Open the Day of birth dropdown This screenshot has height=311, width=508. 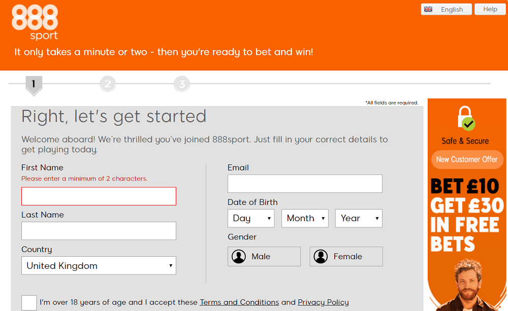[251, 218]
